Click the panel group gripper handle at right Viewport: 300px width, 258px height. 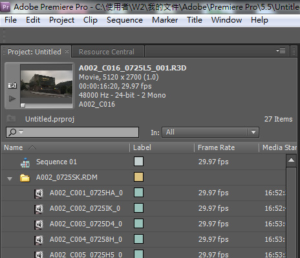click(294, 51)
